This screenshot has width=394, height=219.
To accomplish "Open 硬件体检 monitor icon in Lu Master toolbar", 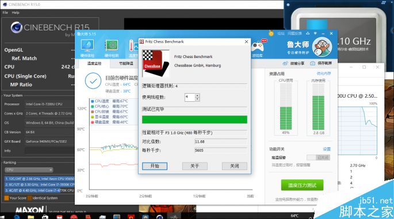I will click(87, 46).
